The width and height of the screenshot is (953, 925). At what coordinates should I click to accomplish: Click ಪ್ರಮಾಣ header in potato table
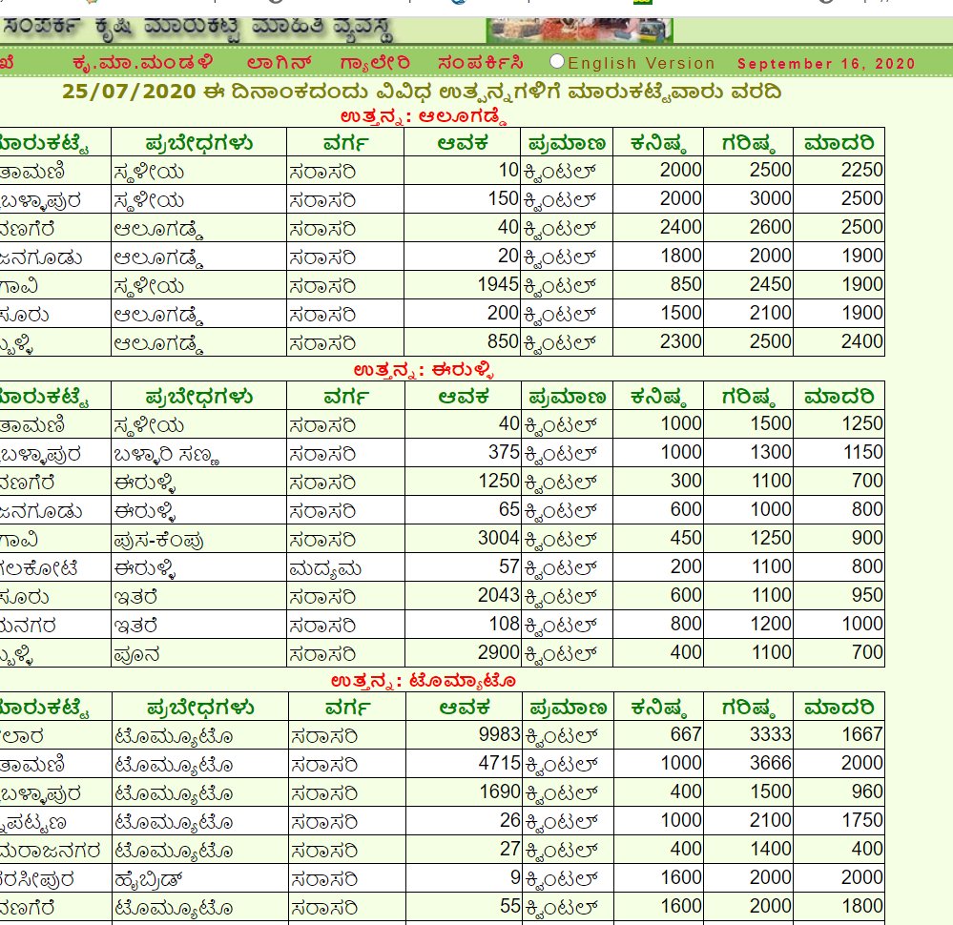tap(567, 143)
